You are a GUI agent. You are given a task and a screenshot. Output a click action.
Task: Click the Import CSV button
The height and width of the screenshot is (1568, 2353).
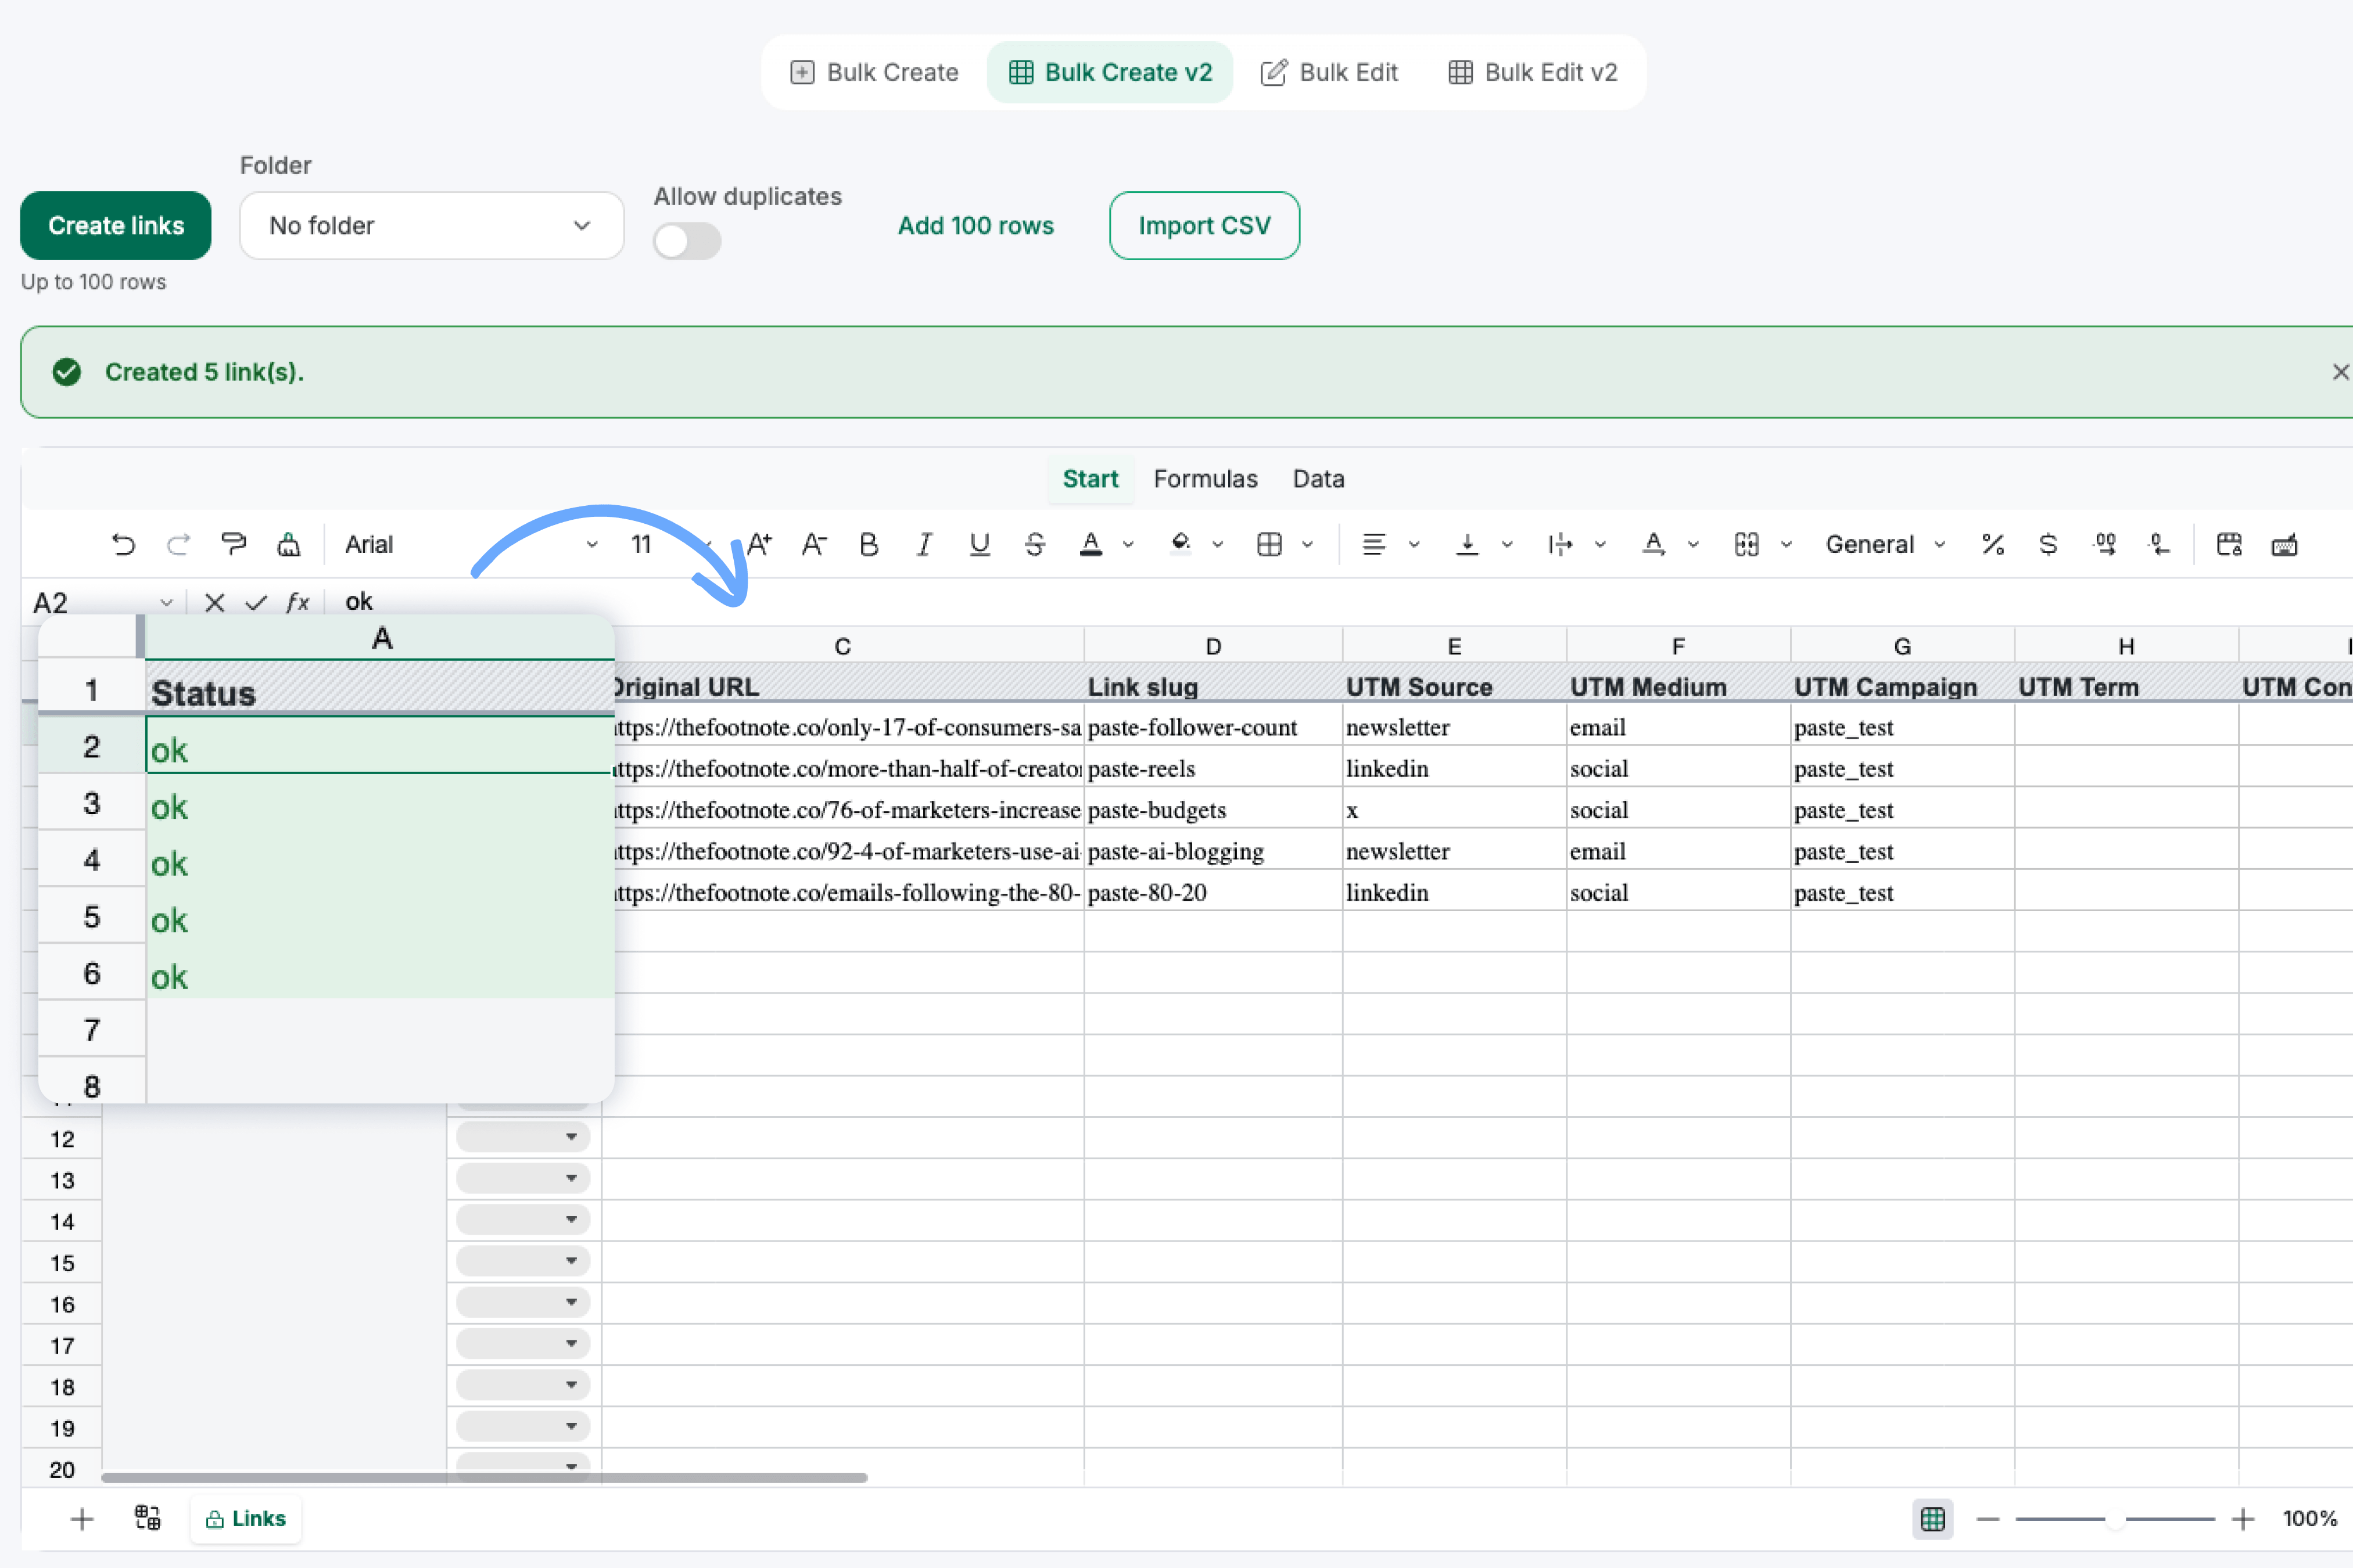click(1204, 226)
